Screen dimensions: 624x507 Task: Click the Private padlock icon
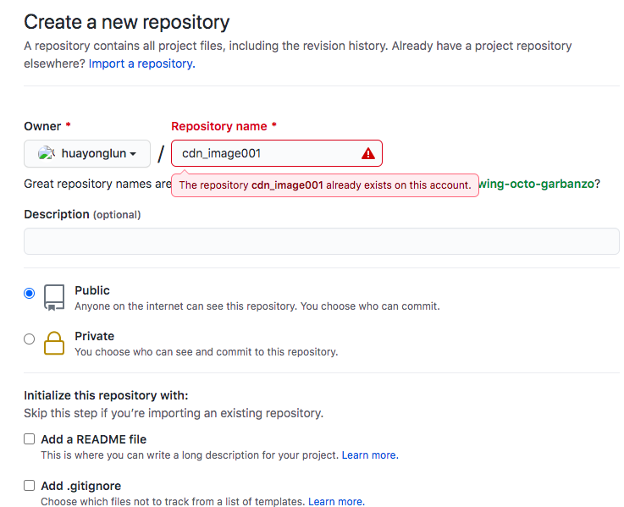pos(54,342)
